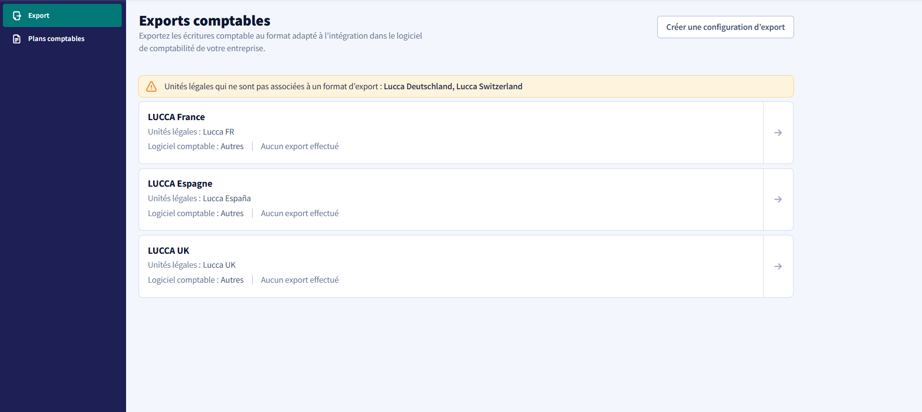Click 'Unités légales : Lucca España' text
Image resolution: width=922 pixels, height=412 pixels.
coord(199,198)
